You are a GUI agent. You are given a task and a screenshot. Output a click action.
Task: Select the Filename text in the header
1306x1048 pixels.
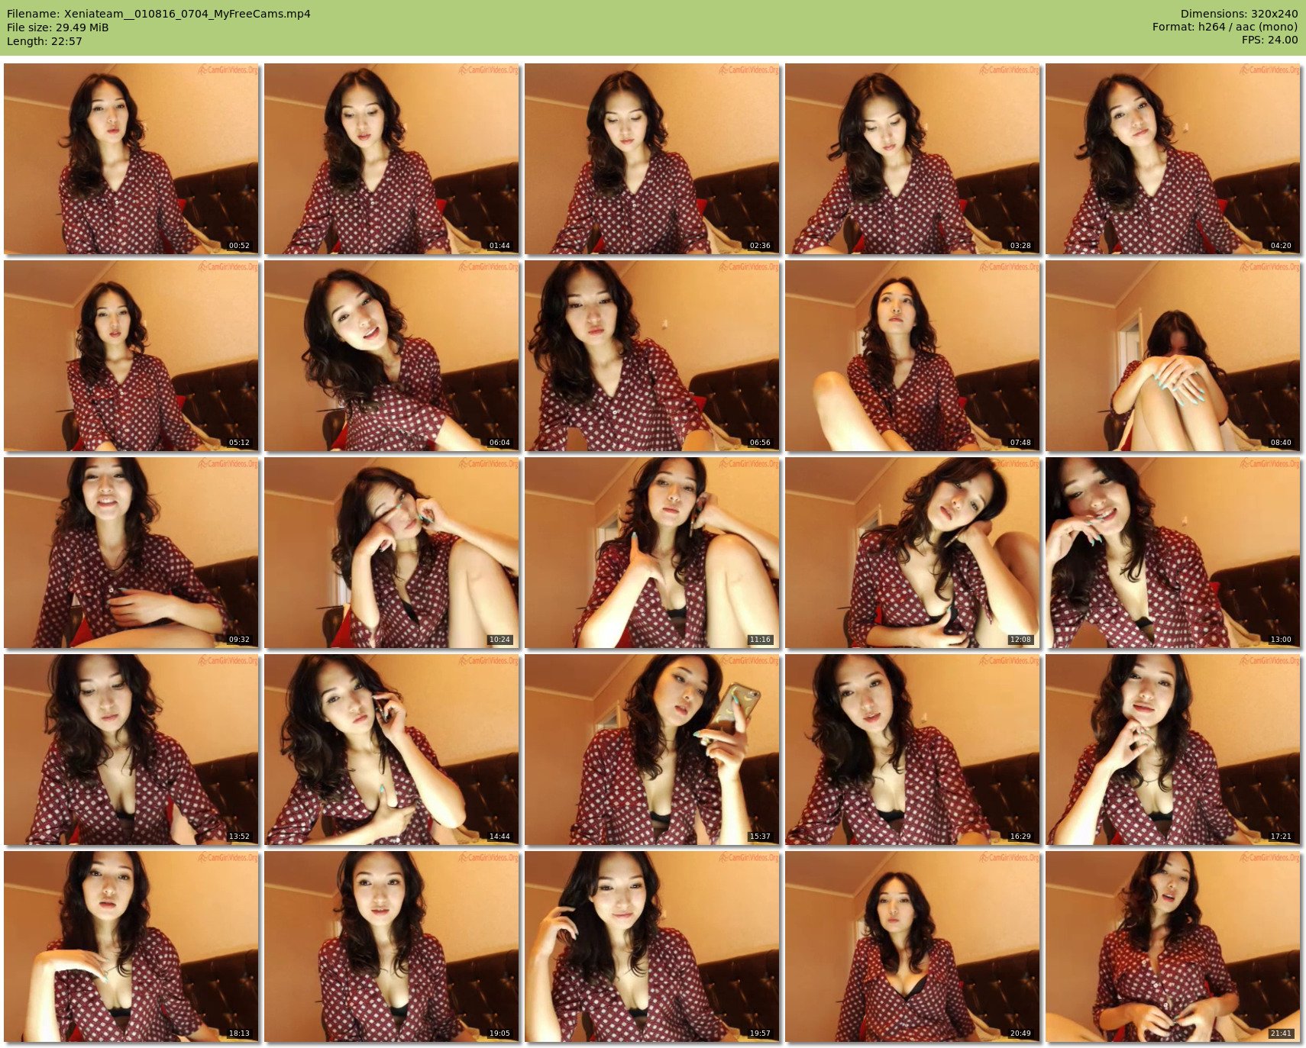159,14
